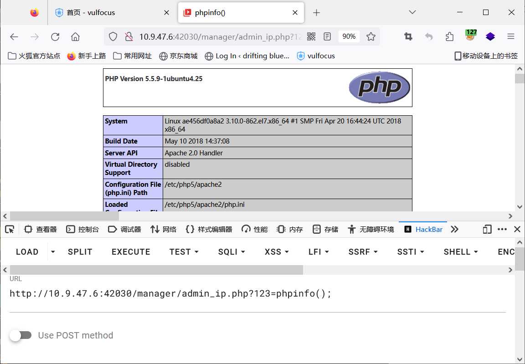Open 火狐官方站点 bookmark folder
Image resolution: width=525 pixels, height=364 pixels.
click(34, 56)
